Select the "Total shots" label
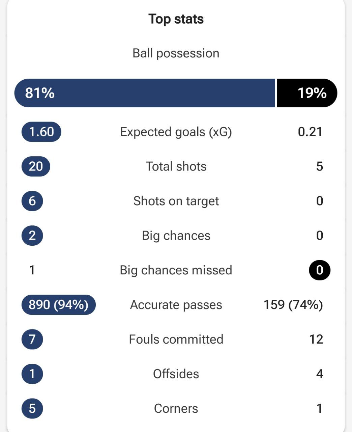This screenshot has width=352, height=432. (x=176, y=166)
